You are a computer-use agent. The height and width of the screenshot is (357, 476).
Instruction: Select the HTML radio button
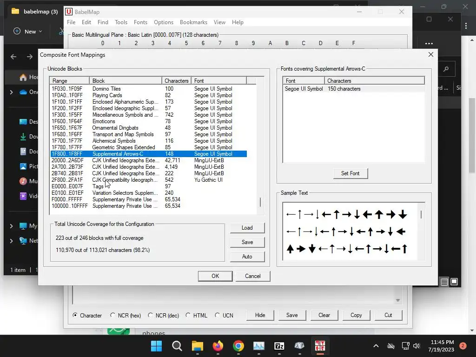point(188,315)
